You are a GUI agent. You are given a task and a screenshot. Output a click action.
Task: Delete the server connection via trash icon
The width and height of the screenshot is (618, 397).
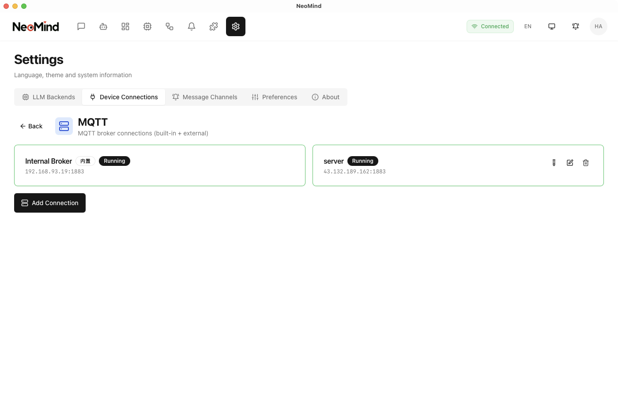586,162
